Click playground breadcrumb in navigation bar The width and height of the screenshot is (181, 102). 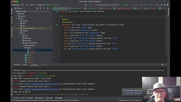(x=41, y=5)
